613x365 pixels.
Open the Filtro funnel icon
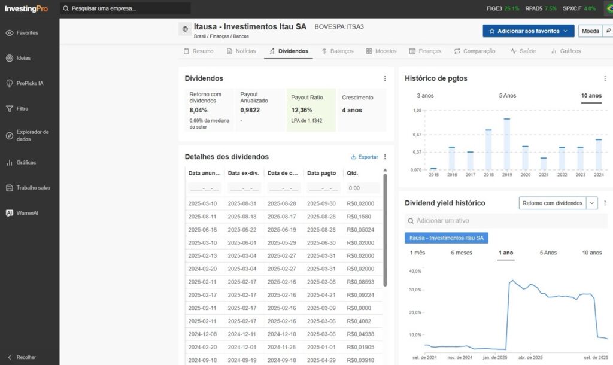pyautogui.click(x=10, y=109)
